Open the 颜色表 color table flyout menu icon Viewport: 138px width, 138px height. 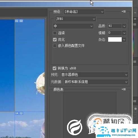[x=124, y=89]
